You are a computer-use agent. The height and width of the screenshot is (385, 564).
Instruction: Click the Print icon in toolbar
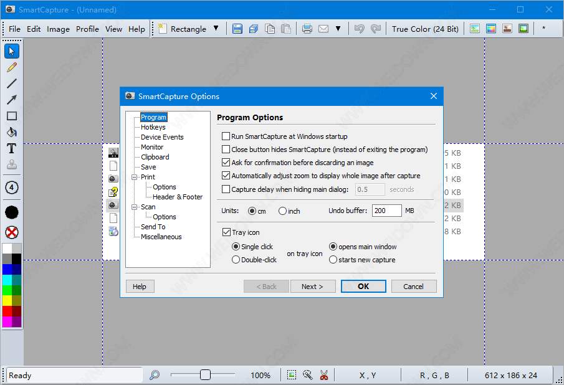coord(307,29)
